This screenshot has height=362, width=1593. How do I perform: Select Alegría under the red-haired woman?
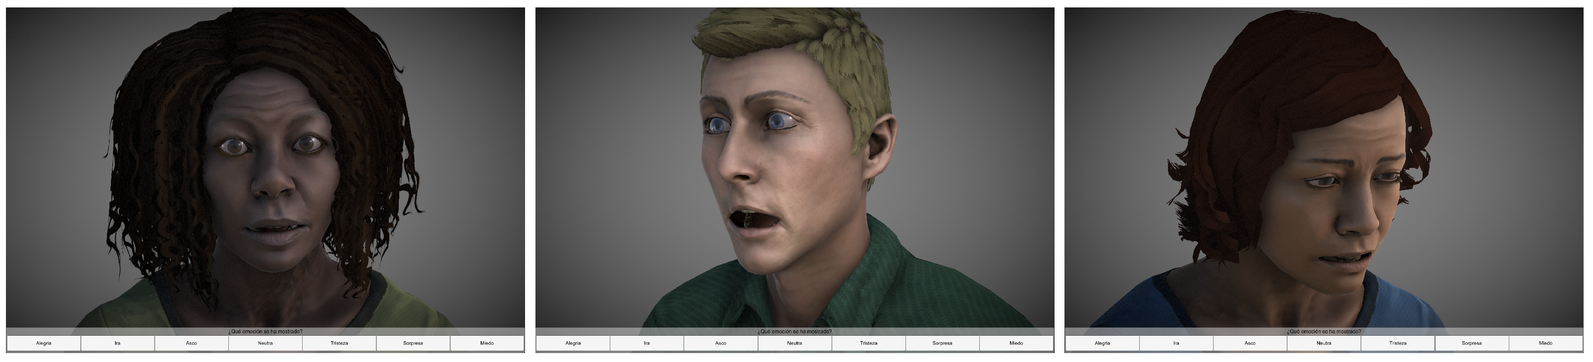coord(1103,343)
